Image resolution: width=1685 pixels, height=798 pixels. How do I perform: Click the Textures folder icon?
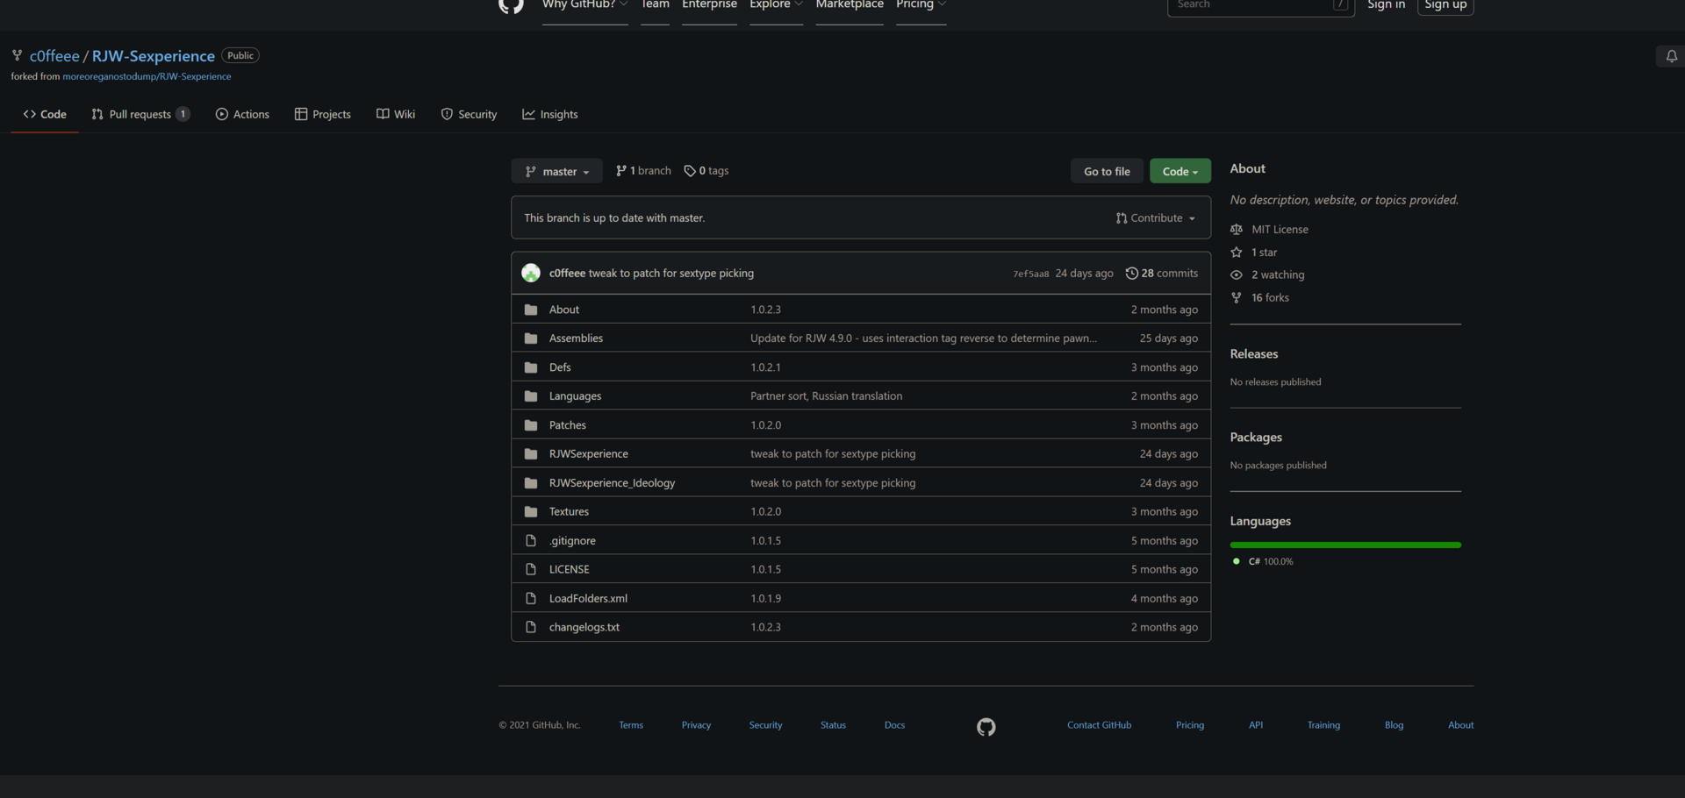[x=531, y=512]
